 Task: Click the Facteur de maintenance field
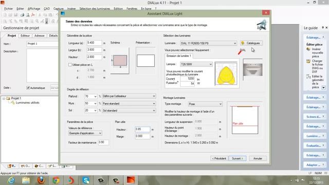(x=103, y=142)
